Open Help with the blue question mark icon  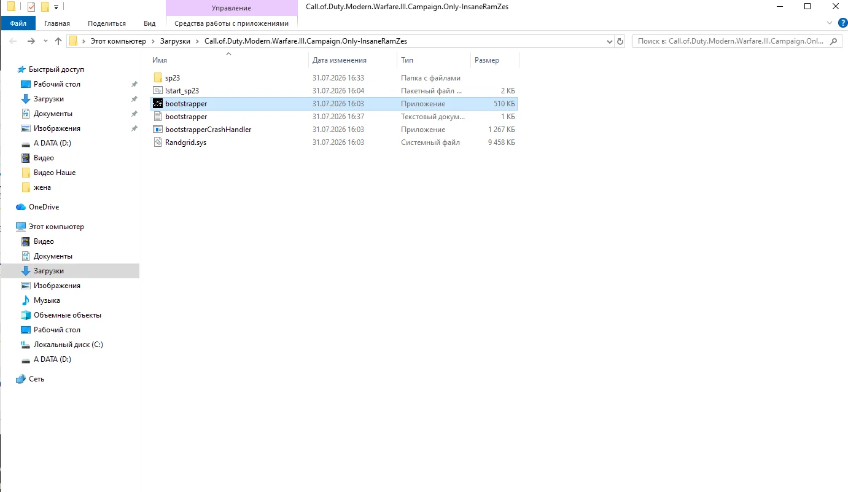(x=842, y=23)
